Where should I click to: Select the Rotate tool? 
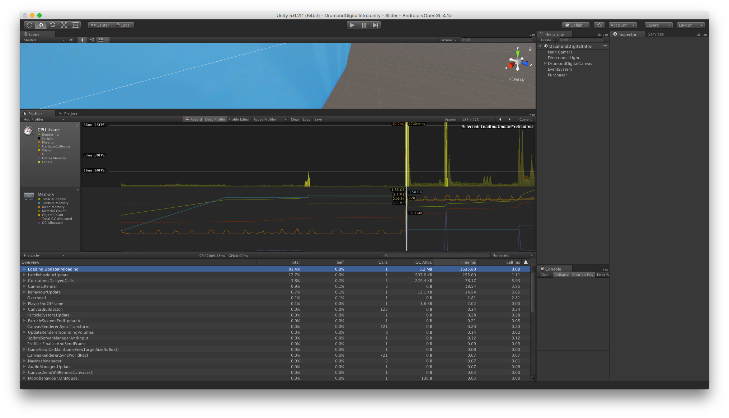pyautogui.click(x=53, y=25)
